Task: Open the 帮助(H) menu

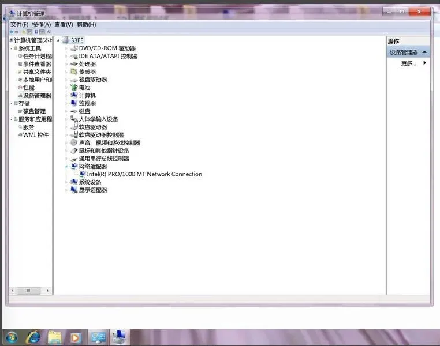Action: tap(87, 25)
